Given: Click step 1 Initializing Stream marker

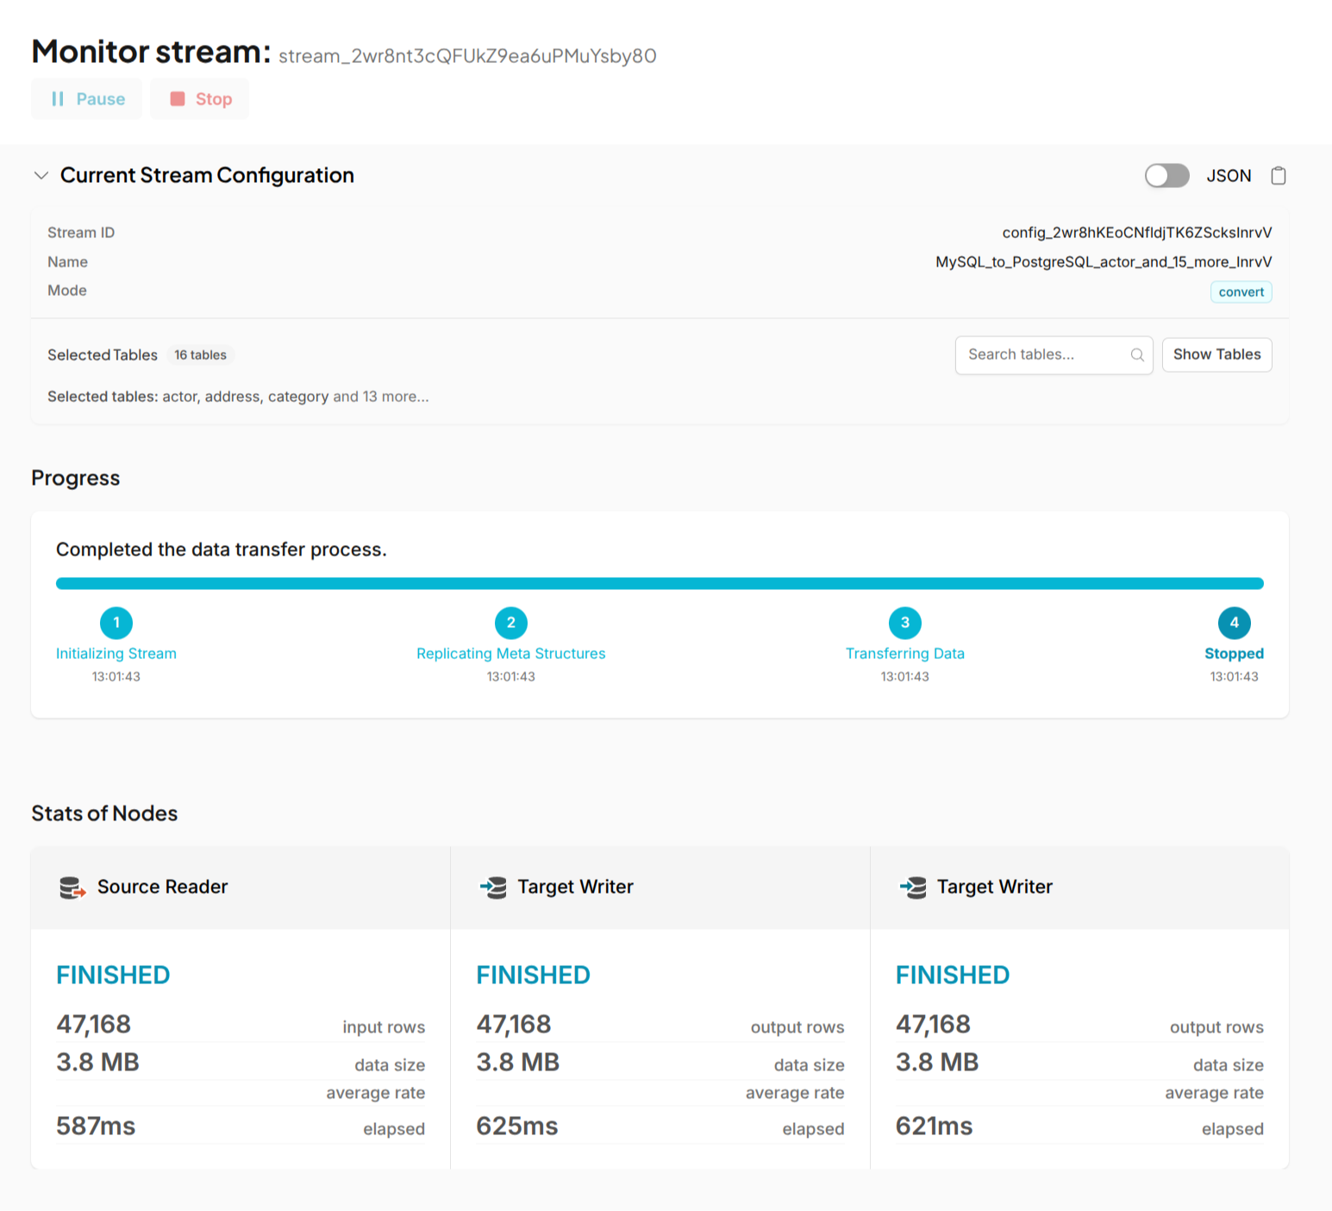Looking at the screenshot, I should [116, 623].
